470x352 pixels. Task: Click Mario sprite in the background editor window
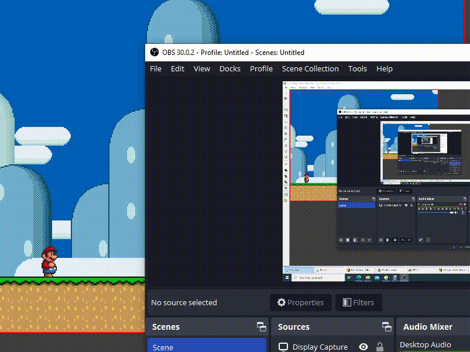(49, 261)
